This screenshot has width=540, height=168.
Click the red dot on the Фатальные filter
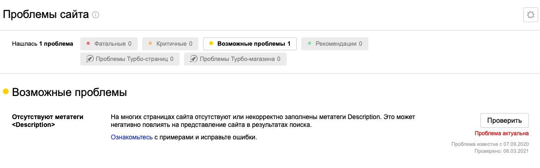point(88,43)
